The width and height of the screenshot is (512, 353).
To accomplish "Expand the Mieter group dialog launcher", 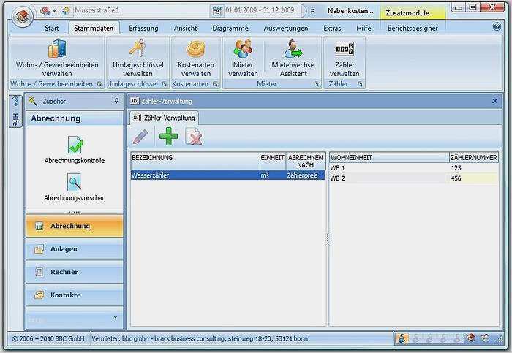I will [317, 84].
